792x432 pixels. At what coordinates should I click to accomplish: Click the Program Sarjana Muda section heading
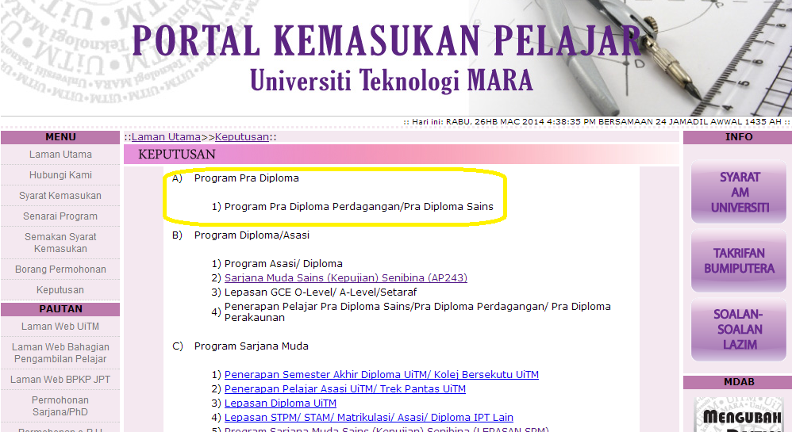[251, 346]
